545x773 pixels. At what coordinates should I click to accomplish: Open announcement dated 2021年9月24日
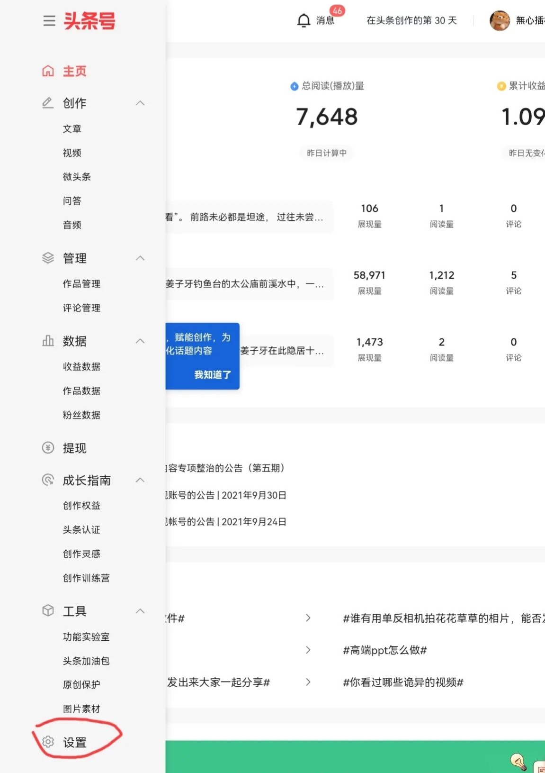pos(226,522)
